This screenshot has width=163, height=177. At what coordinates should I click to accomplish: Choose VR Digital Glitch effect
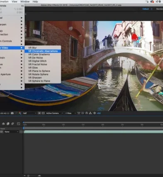tap(43, 61)
